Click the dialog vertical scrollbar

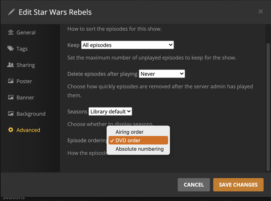(268, 107)
